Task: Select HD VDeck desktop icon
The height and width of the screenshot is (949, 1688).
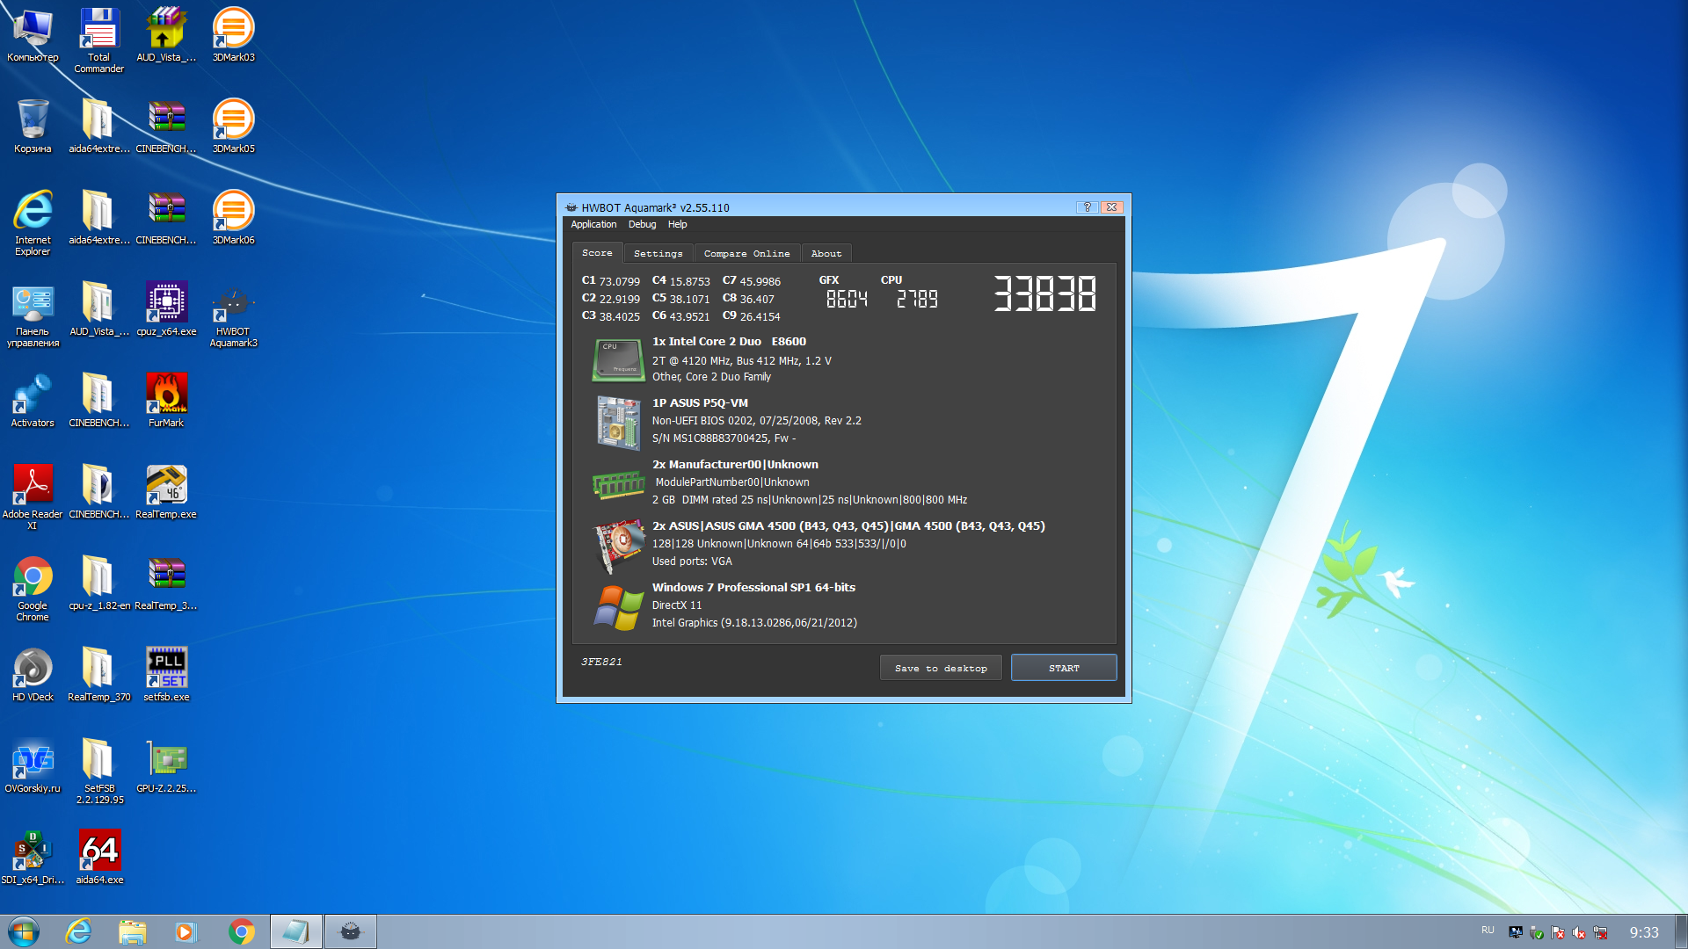Action: tap(33, 675)
